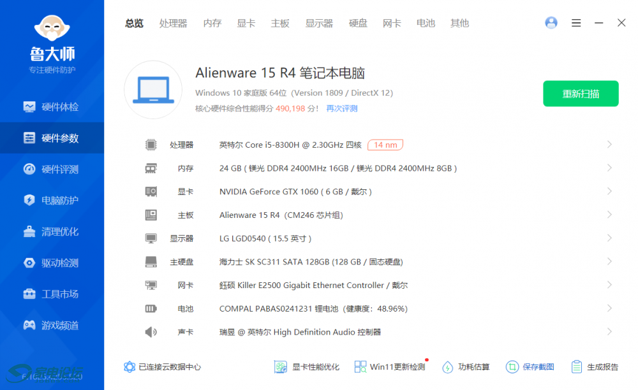Select the 硬件参数 sidebar icon
Image resolution: width=638 pixels, height=390 pixels.
[x=29, y=138]
